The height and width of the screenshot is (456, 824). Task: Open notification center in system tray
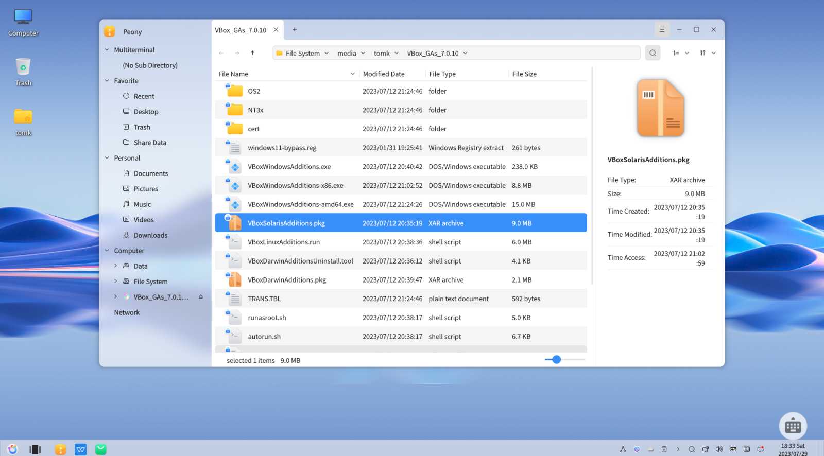coord(760,449)
